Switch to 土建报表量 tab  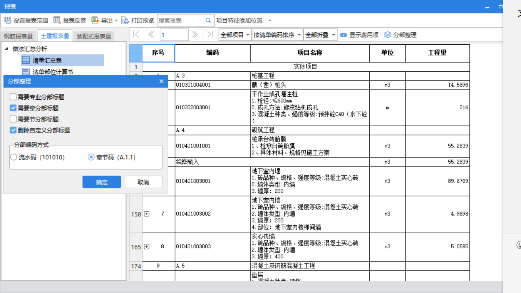(x=55, y=36)
